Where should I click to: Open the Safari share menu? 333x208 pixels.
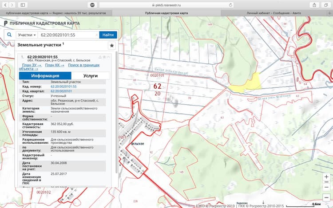click(314, 5)
